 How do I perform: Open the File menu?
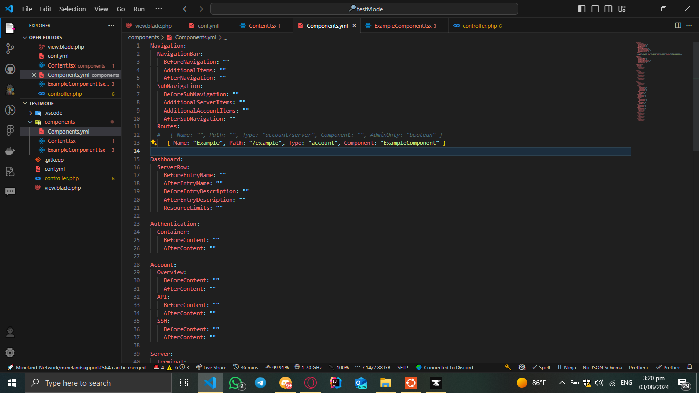click(27, 9)
